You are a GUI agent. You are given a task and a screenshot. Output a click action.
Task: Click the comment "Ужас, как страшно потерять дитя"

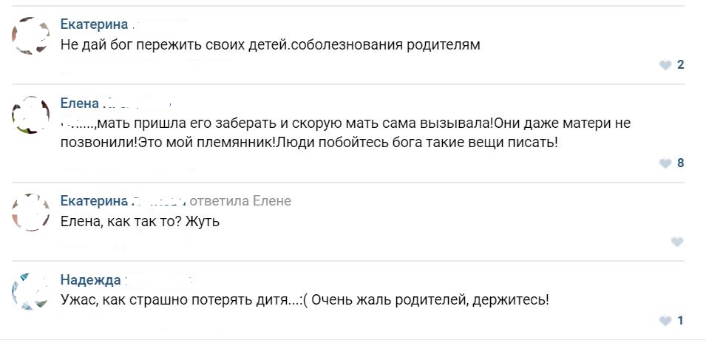[x=304, y=300]
